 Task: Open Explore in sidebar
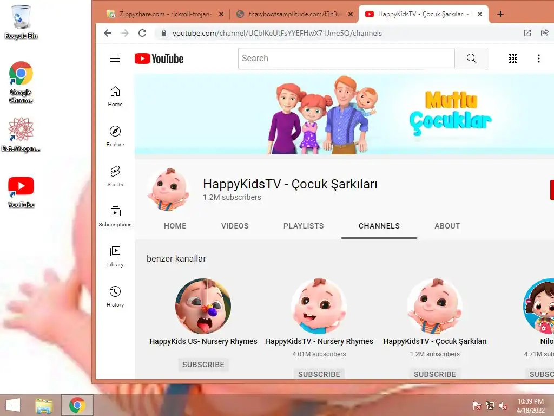(115, 136)
